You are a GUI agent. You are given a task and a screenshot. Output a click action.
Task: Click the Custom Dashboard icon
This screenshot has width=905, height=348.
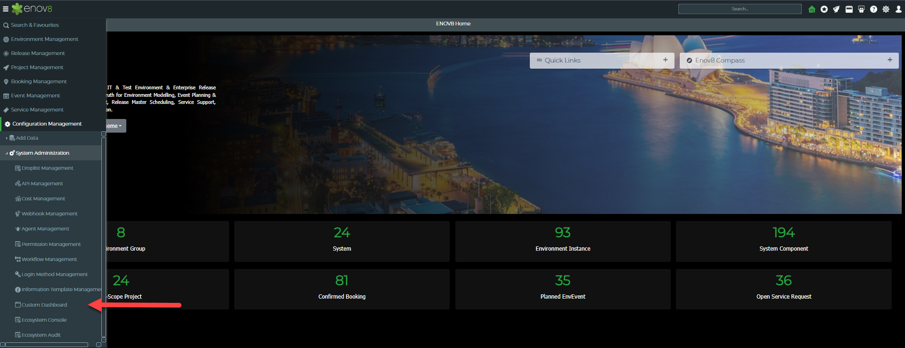point(18,305)
